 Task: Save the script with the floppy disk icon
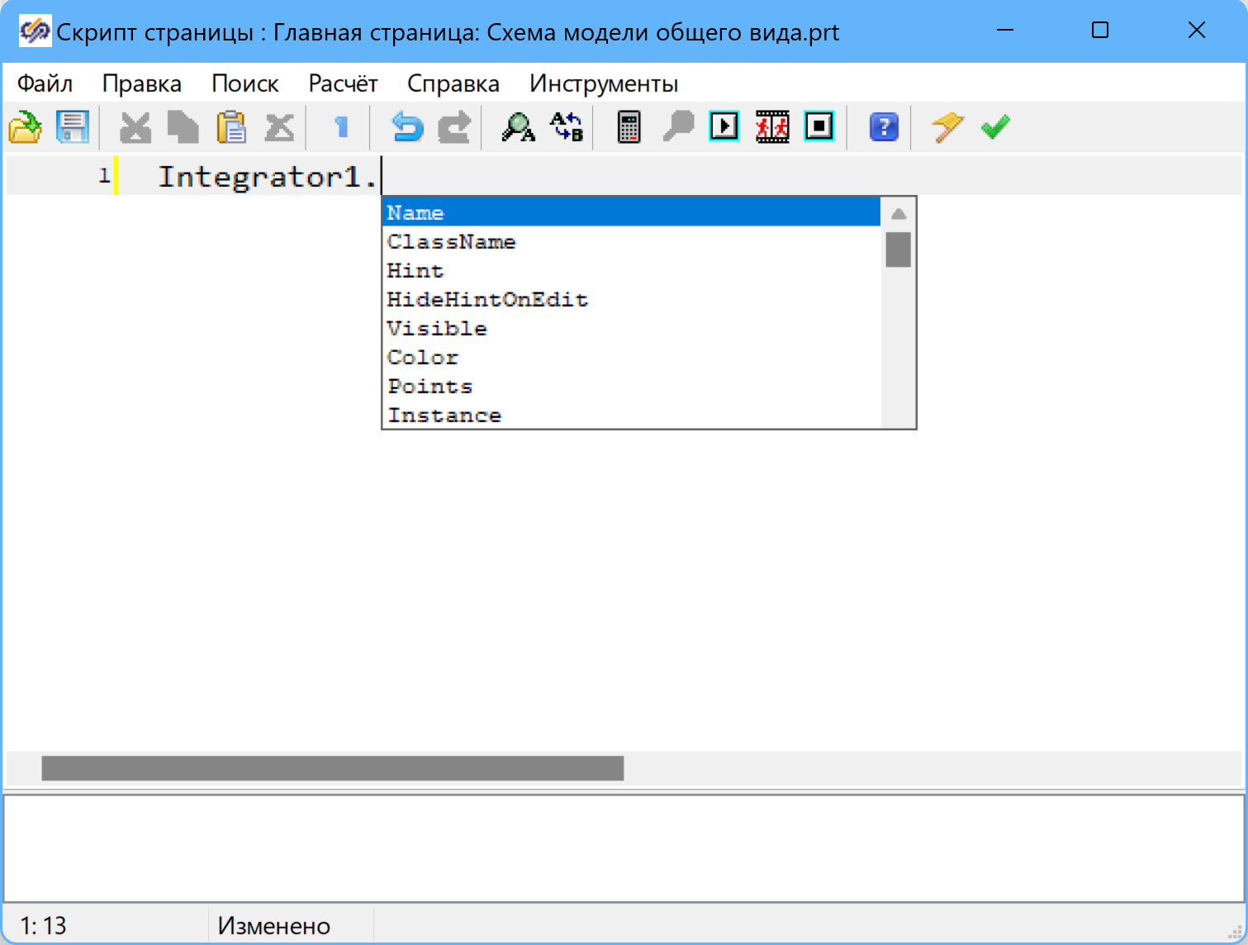[72, 127]
